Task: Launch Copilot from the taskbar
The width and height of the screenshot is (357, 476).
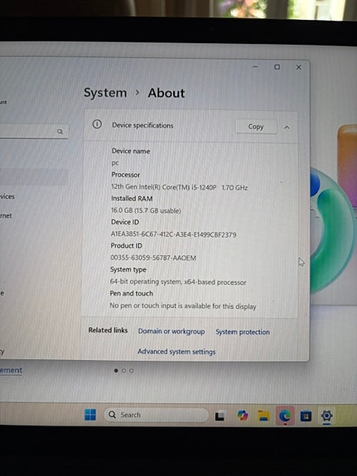Action: pos(243,416)
